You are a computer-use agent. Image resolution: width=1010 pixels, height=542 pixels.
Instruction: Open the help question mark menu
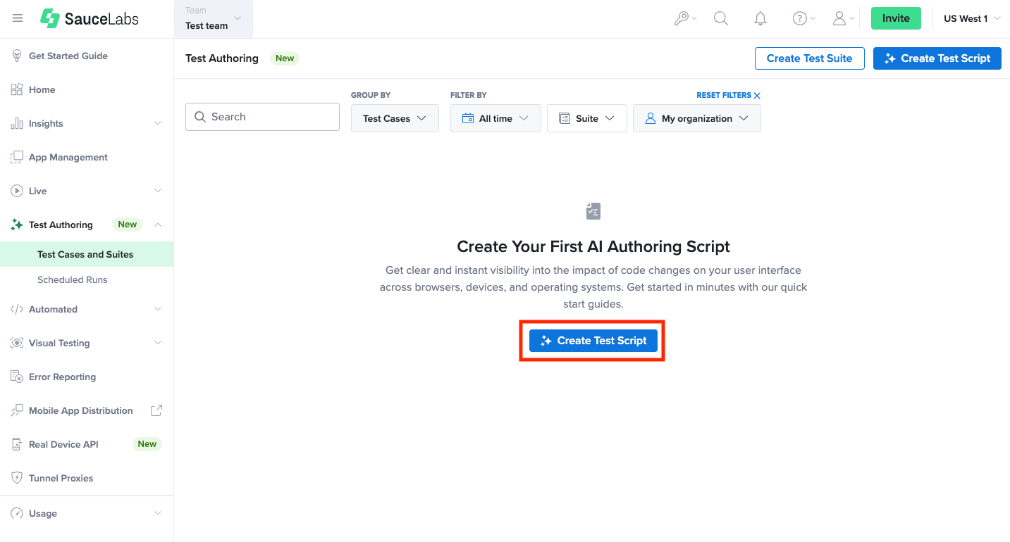pos(803,19)
